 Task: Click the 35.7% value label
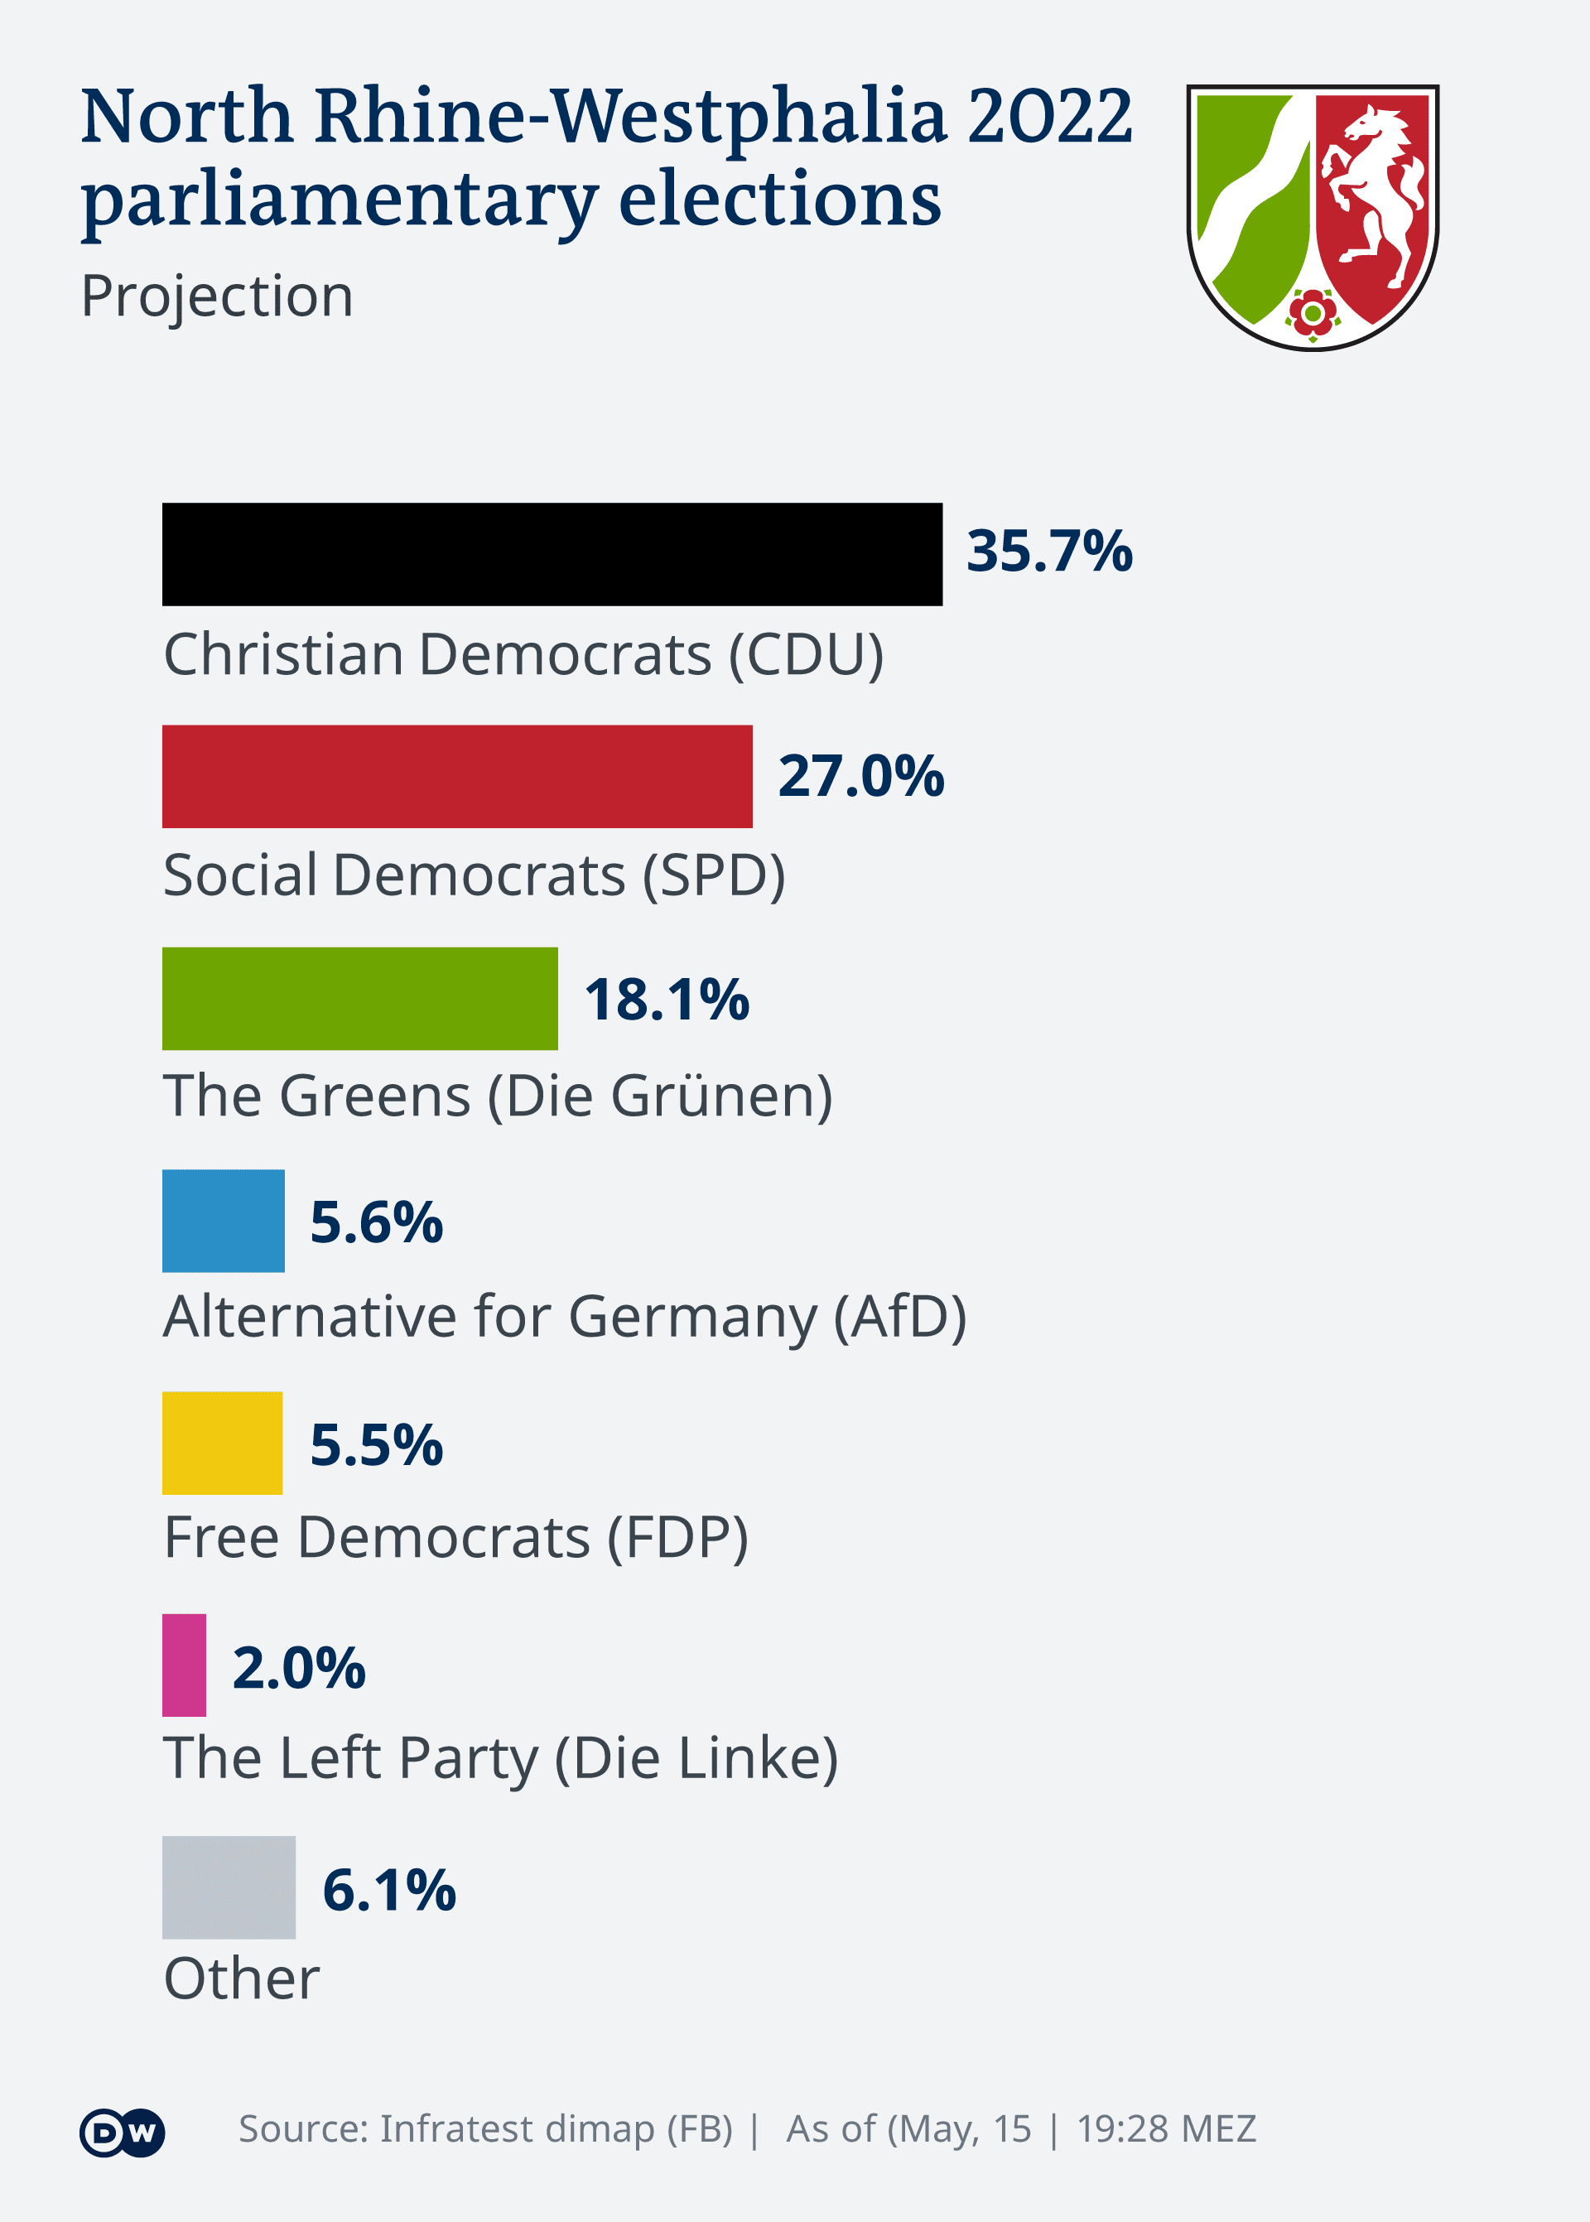point(1048,551)
